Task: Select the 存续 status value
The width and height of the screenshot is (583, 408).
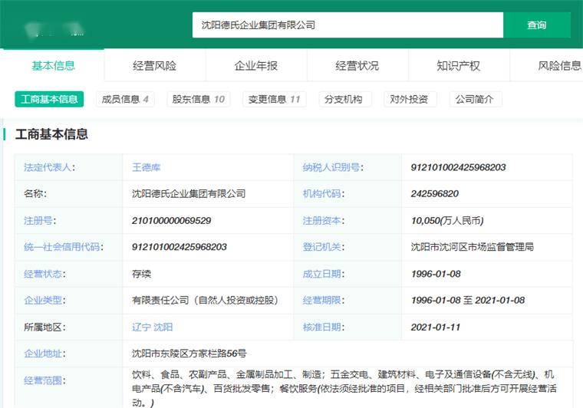Action: [x=141, y=274]
